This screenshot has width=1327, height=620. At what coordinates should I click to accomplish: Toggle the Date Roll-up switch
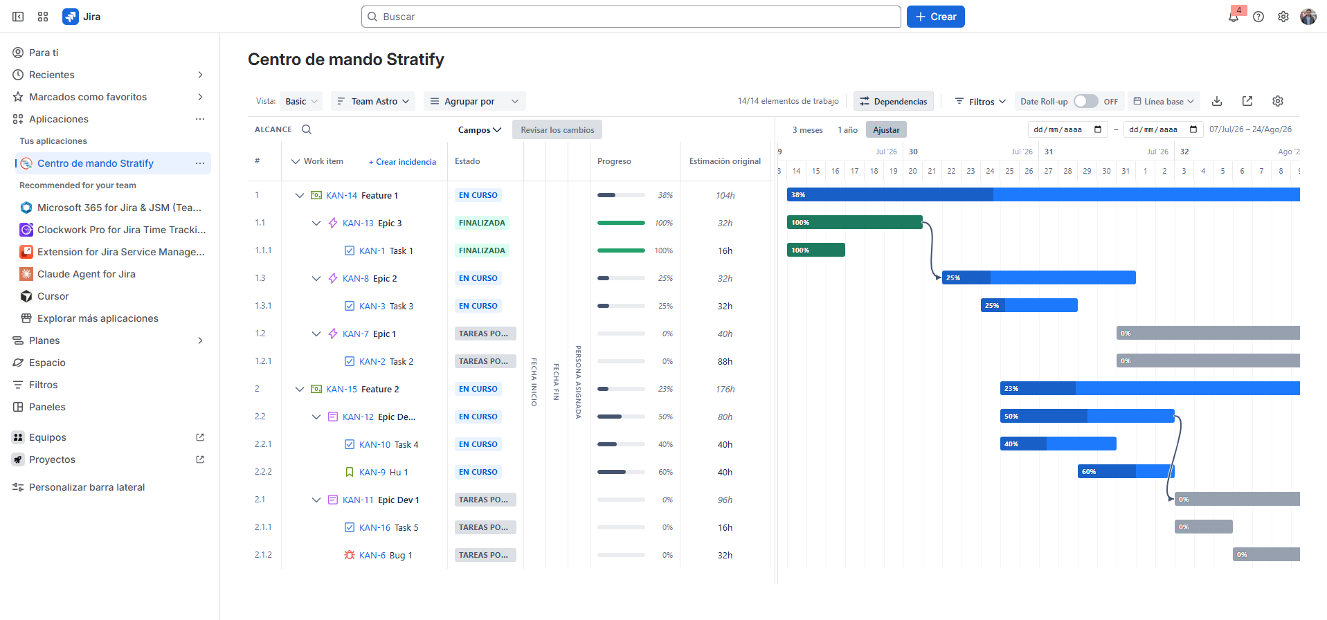click(x=1085, y=101)
